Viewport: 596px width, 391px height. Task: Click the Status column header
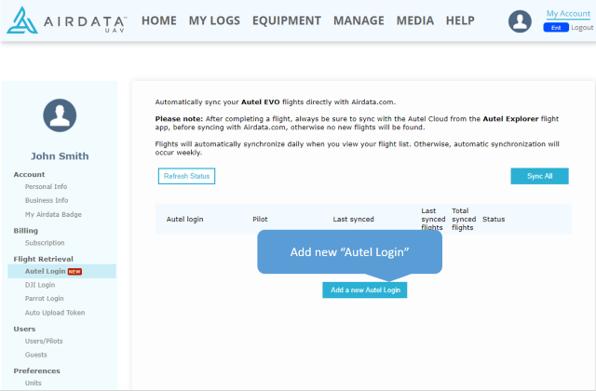pyautogui.click(x=494, y=220)
